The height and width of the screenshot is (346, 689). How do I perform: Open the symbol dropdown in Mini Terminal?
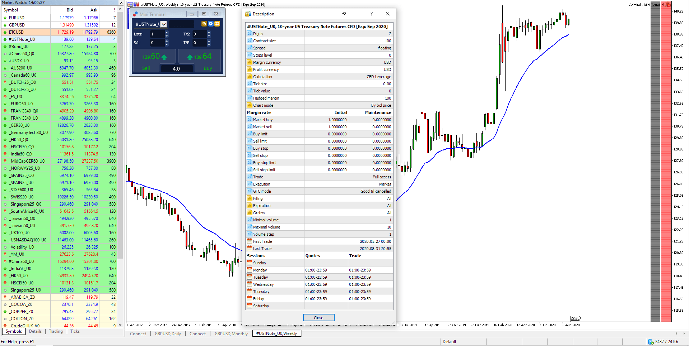(x=164, y=24)
